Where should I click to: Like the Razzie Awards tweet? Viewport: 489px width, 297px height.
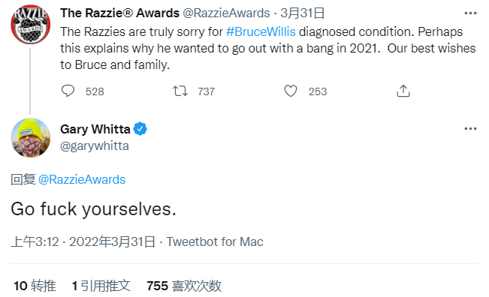[x=291, y=91]
